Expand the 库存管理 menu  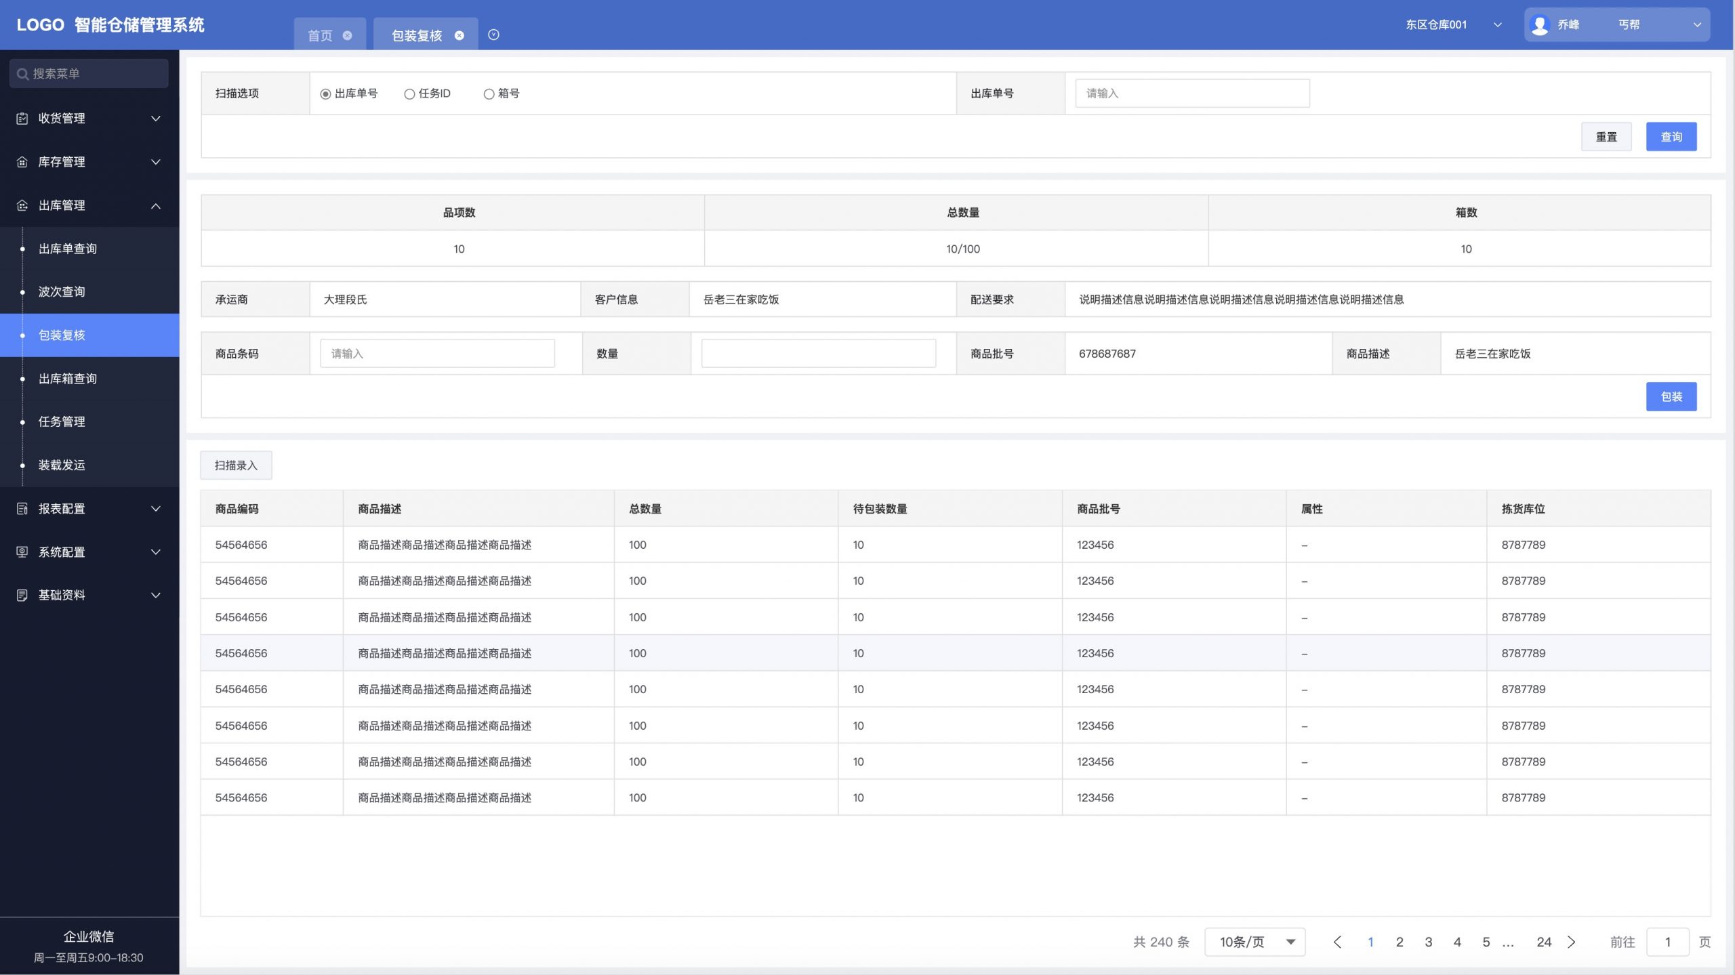[x=155, y=162]
